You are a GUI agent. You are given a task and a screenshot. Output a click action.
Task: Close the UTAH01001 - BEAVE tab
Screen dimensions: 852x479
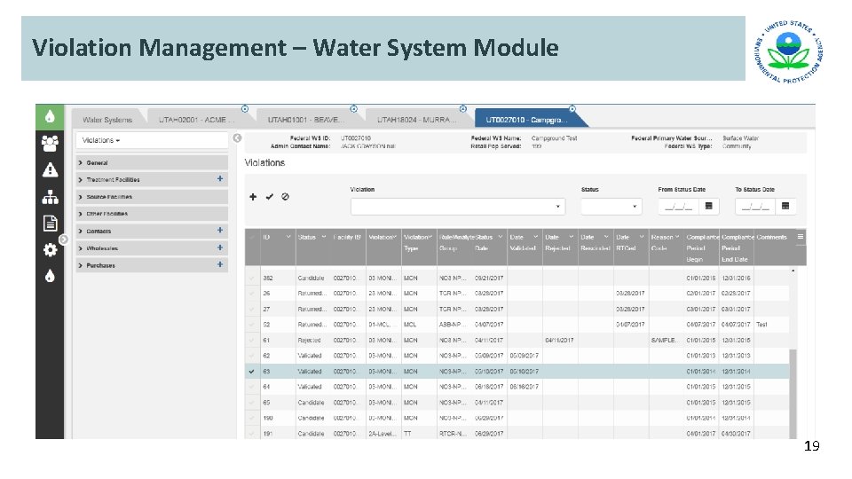coord(354,109)
